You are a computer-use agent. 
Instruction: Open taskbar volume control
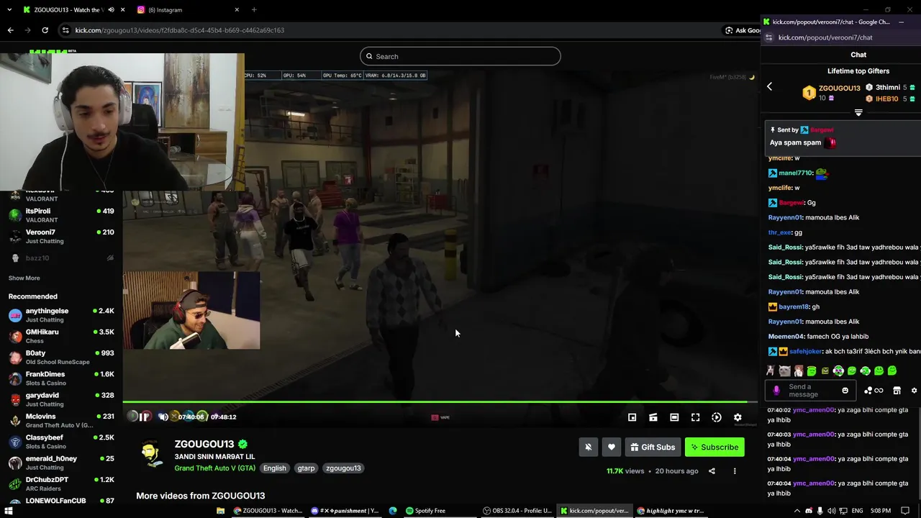pyautogui.click(x=832, y=511)
